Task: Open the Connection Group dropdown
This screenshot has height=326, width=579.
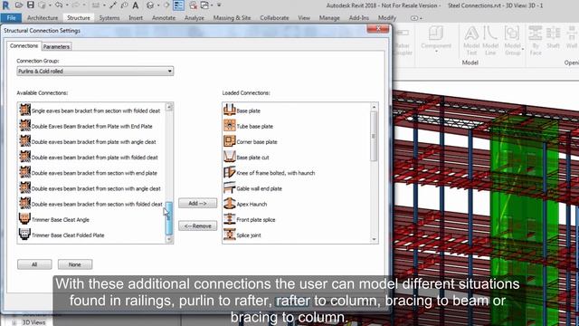Action: pyautogui.click(x=95, y=71)
